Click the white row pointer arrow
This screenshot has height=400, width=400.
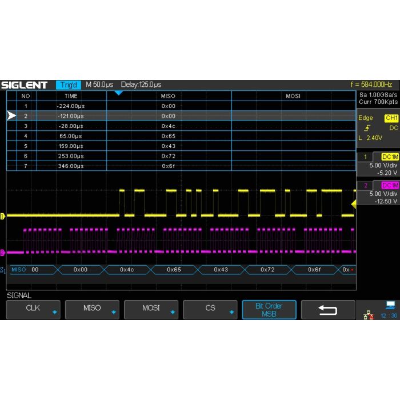point(11,116)
